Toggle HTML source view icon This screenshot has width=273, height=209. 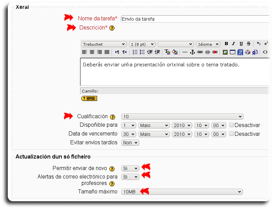pos(265,52)
